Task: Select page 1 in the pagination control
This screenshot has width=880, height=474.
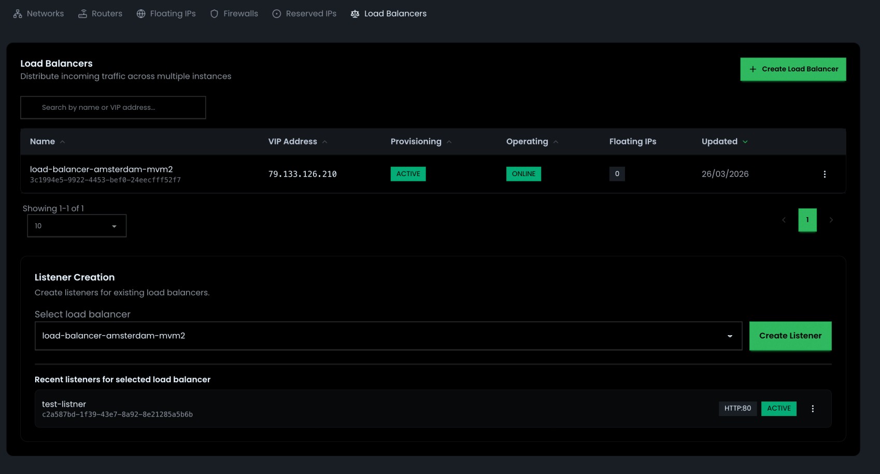Action: 807,220
